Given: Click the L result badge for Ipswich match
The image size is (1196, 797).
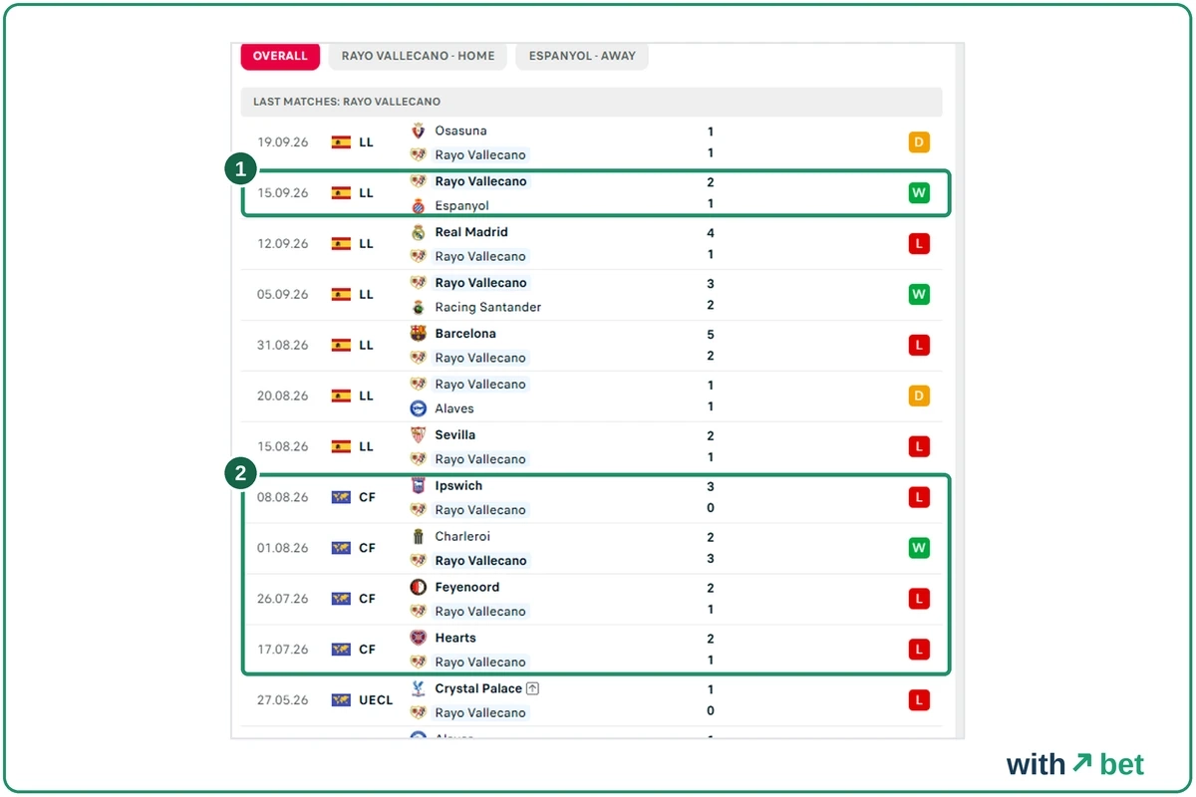Looking at the screenshot, I should tap(919, 497).
